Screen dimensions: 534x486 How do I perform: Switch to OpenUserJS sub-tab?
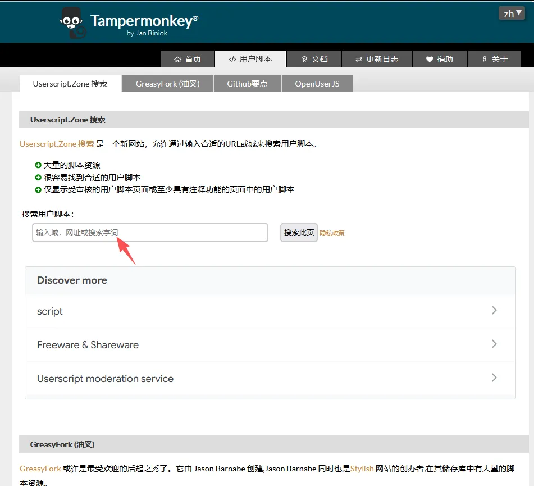tap(317, 84)
